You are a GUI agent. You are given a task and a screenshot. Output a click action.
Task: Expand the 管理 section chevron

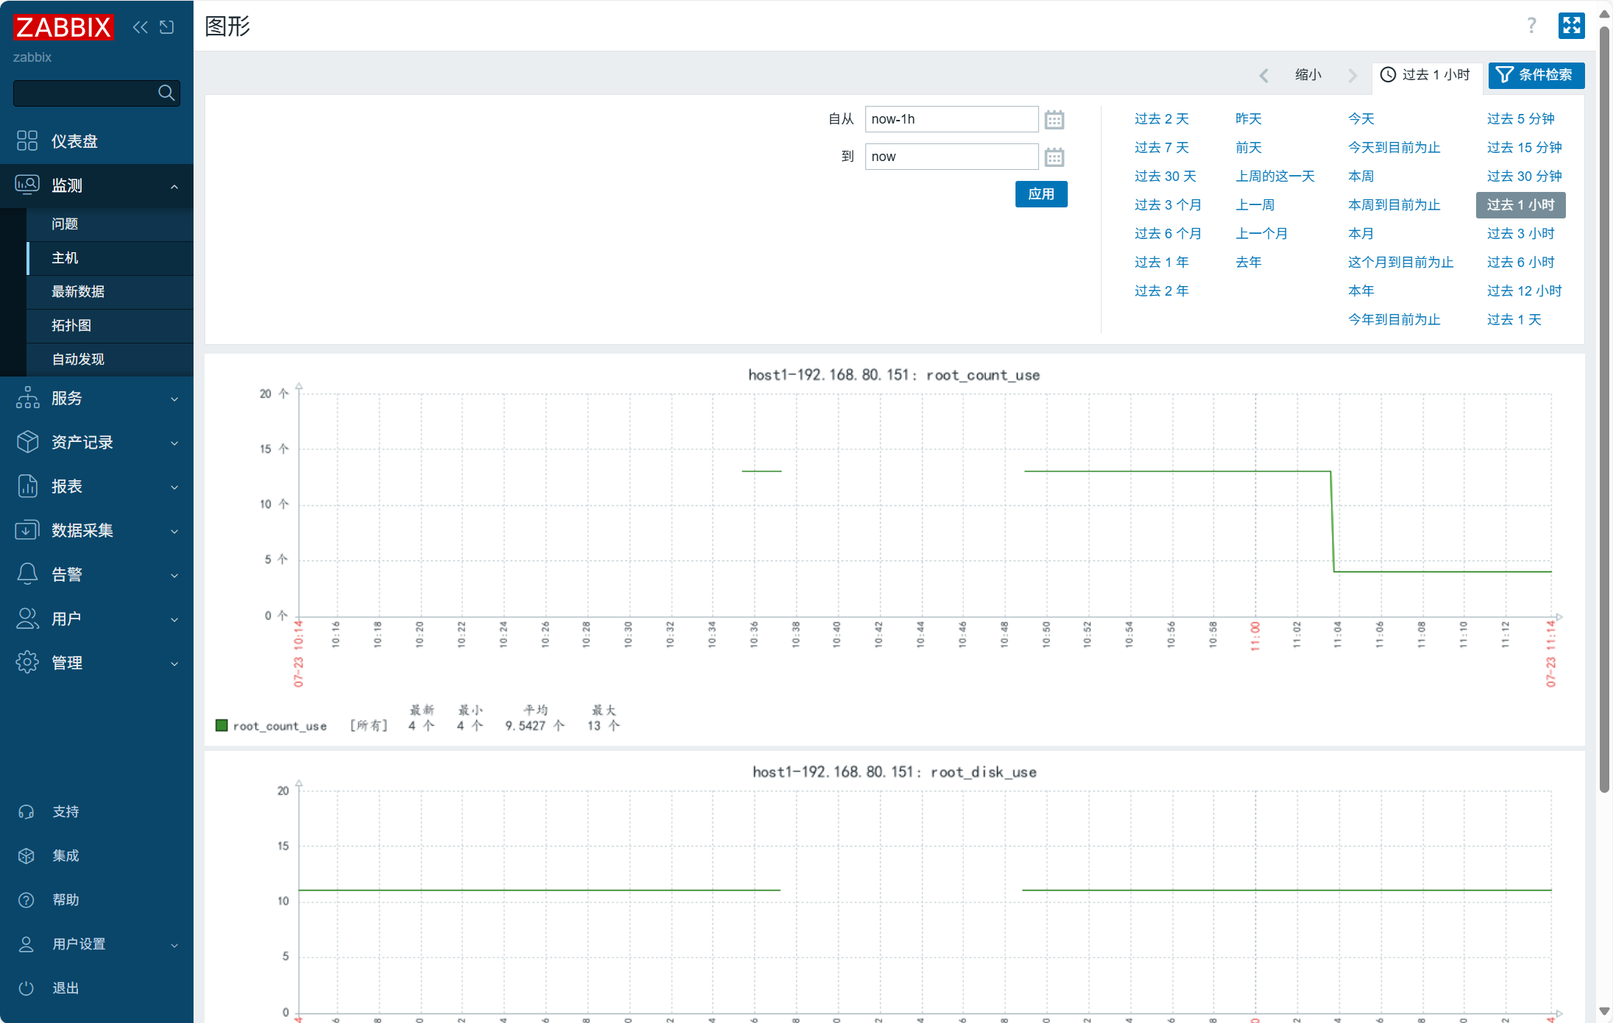pyautogui.click(x=174, y=664)
